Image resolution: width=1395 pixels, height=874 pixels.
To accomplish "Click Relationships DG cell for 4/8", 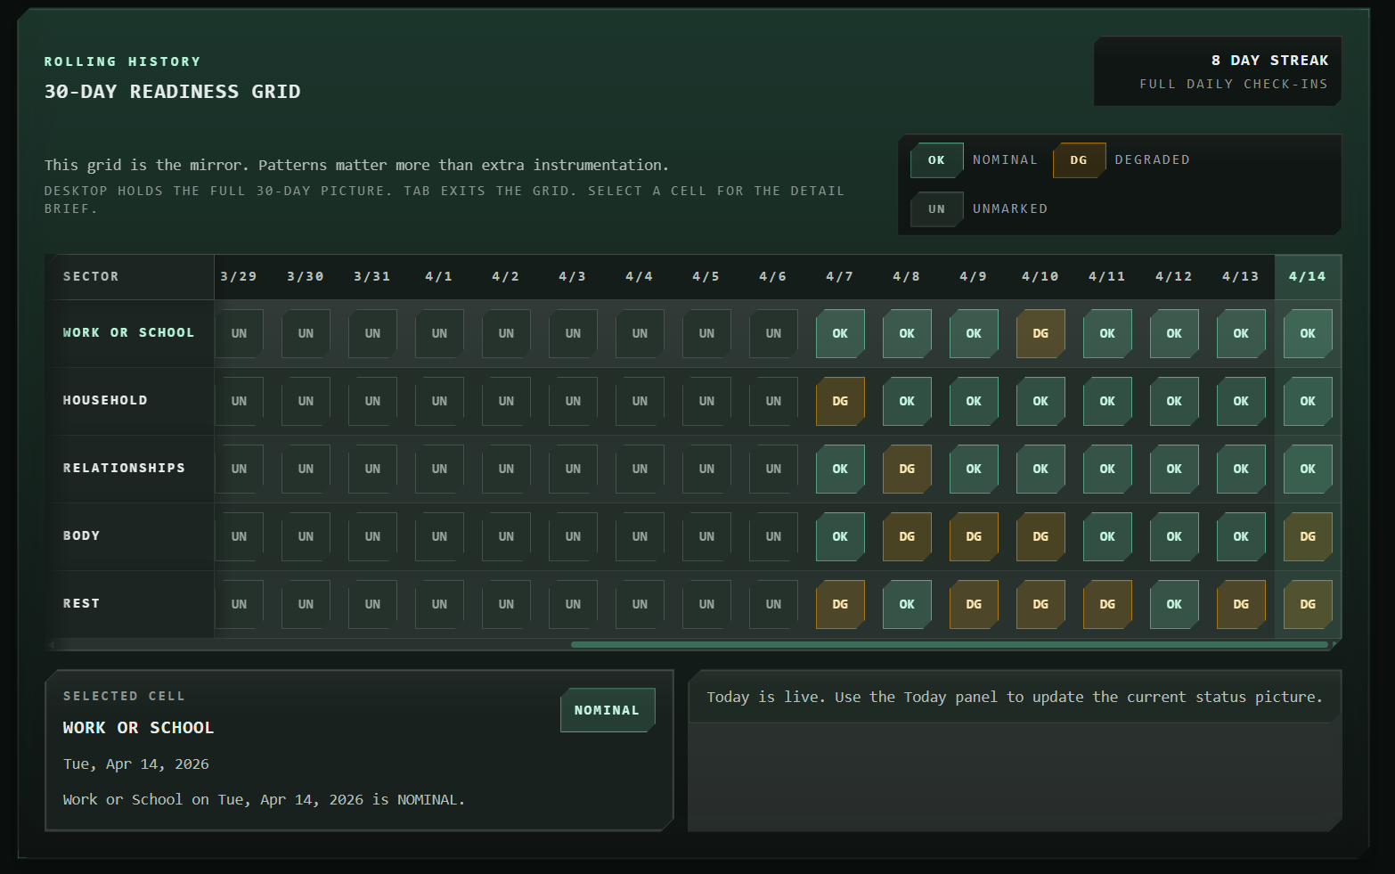I will click(906, 469).
